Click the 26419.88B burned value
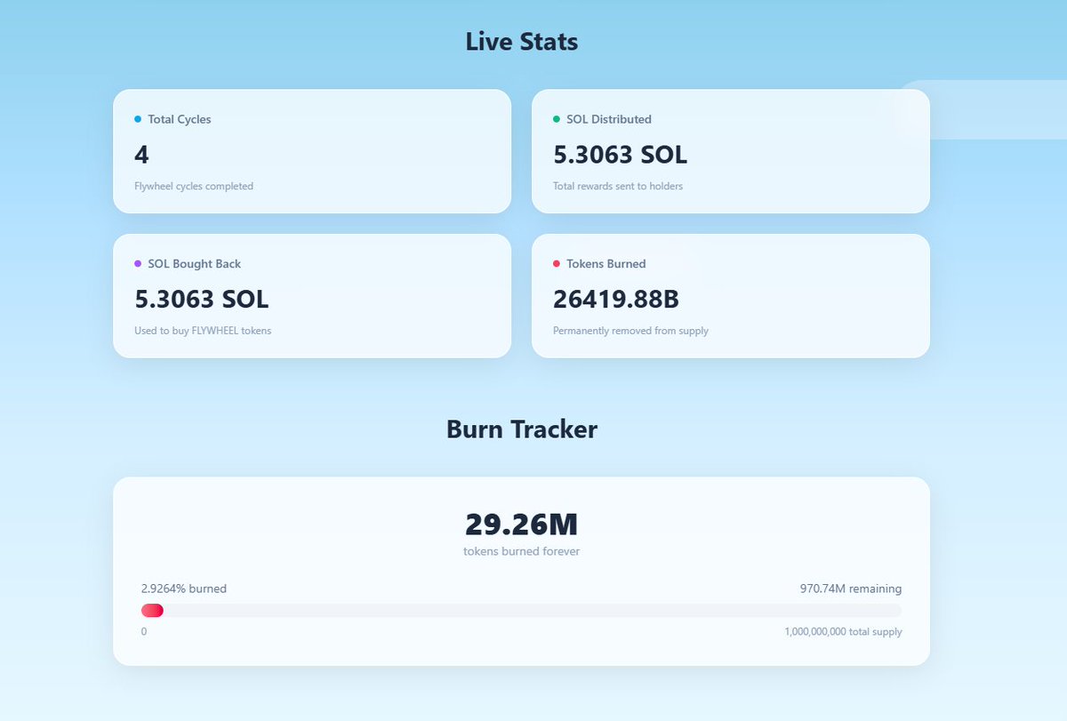Image resolution: width=1067 pixels, height=721 pixels. pyautogui.click(x=616, y=300)
